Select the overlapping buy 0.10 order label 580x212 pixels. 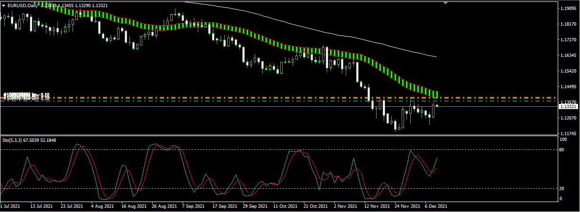click(27, 96)
